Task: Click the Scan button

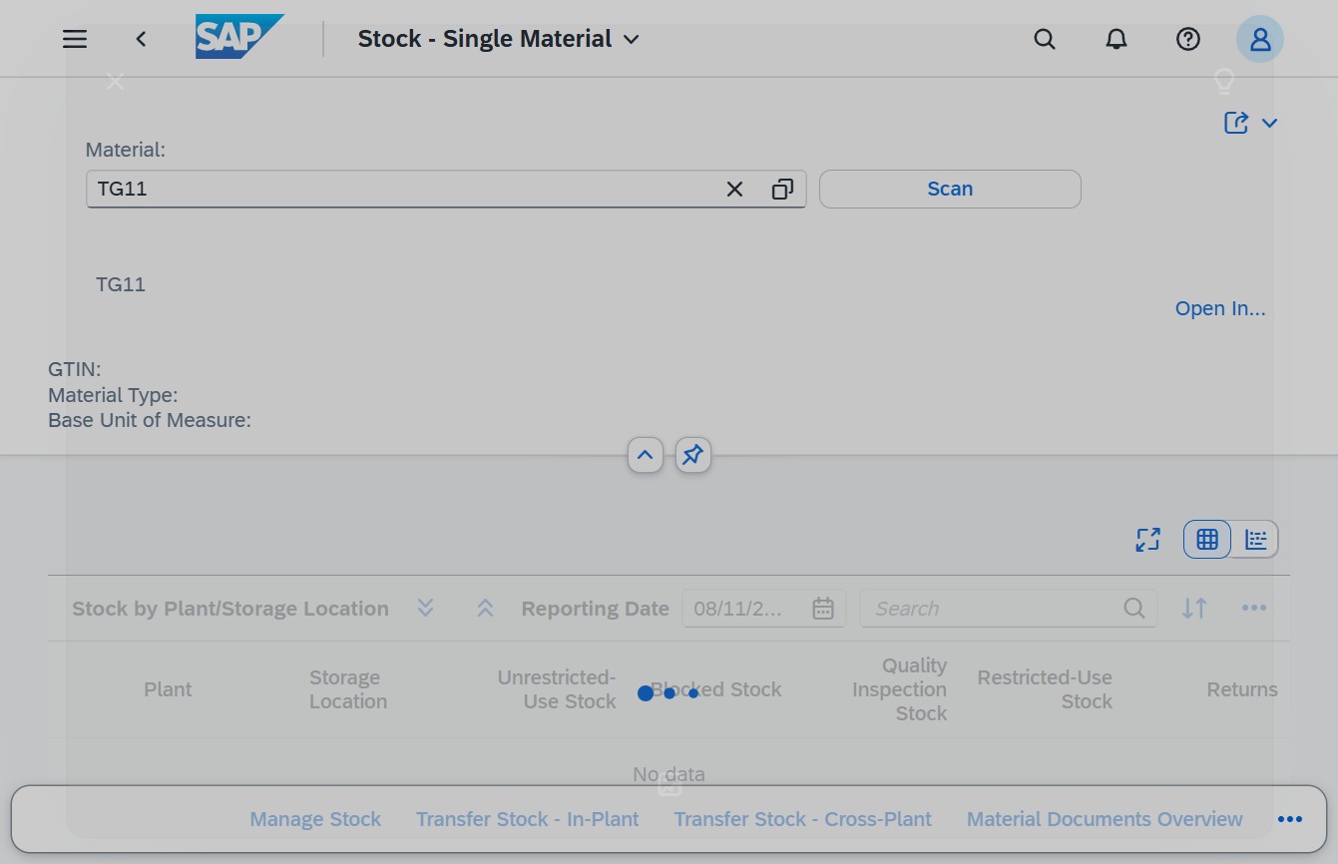Action: [x=950, y=189]
